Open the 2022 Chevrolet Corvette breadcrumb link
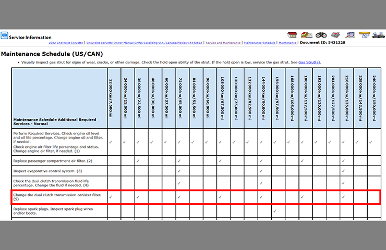This screenshot has height=250, width=386. point(67,43)
